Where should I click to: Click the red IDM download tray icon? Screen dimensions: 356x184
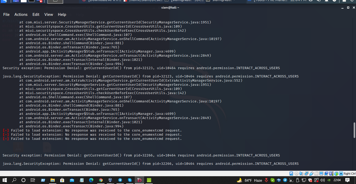coord(266,180)
